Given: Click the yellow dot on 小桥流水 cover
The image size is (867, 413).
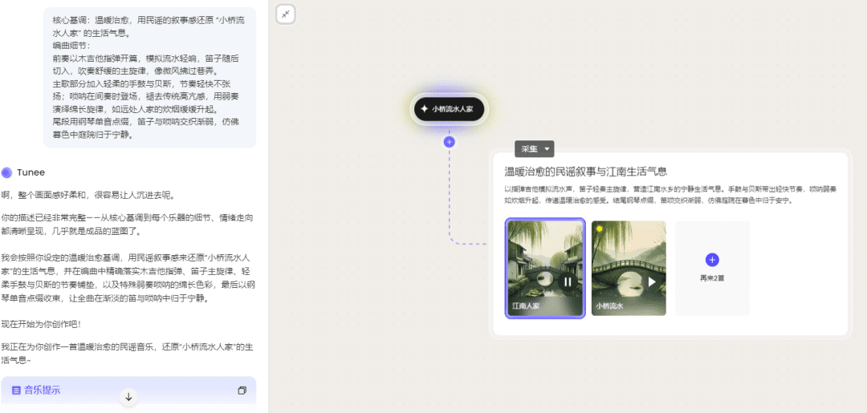Looking at the screenshot, I should coord(600,229).
